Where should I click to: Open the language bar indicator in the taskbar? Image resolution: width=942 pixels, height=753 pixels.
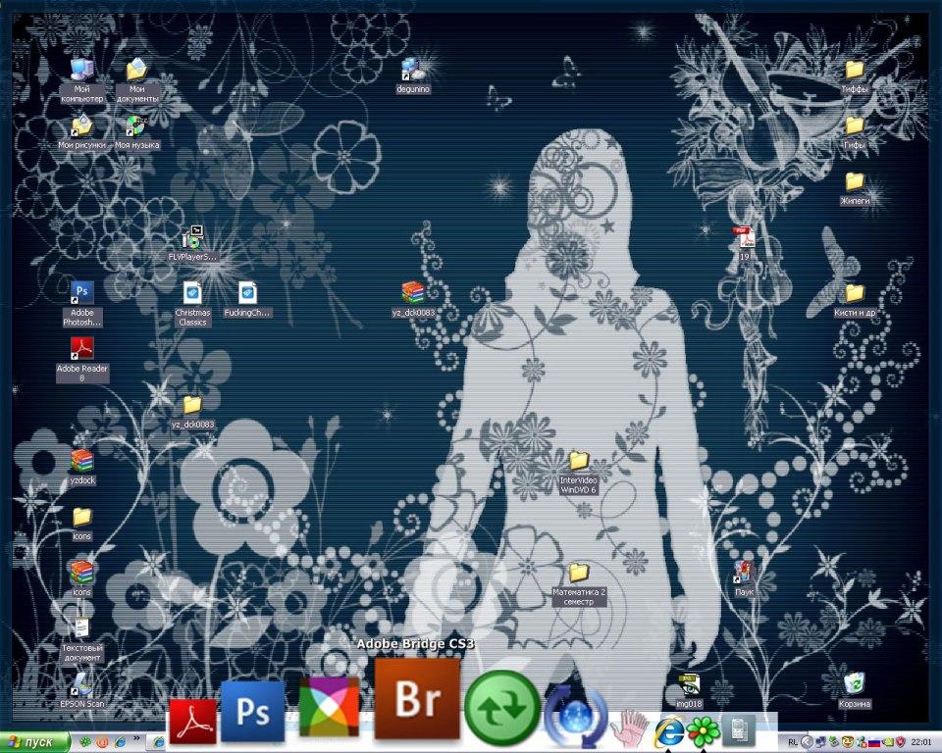pos(792,742)
